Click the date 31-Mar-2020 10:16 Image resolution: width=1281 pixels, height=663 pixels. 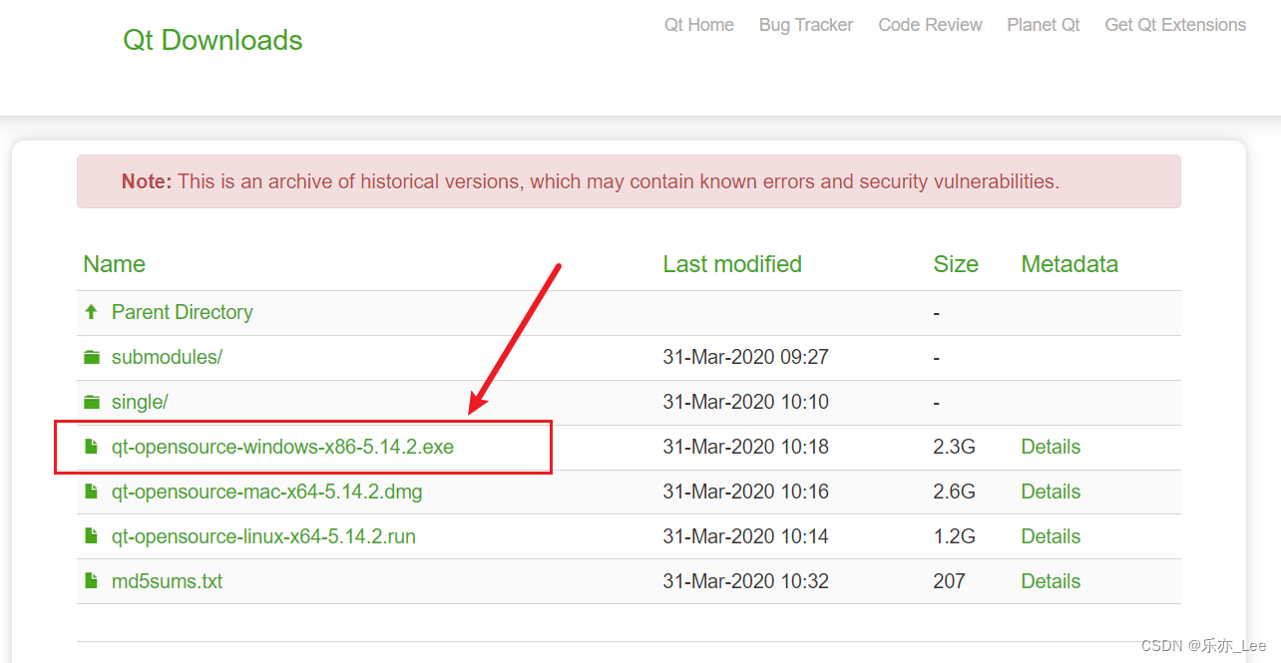(x=745, y=492)
